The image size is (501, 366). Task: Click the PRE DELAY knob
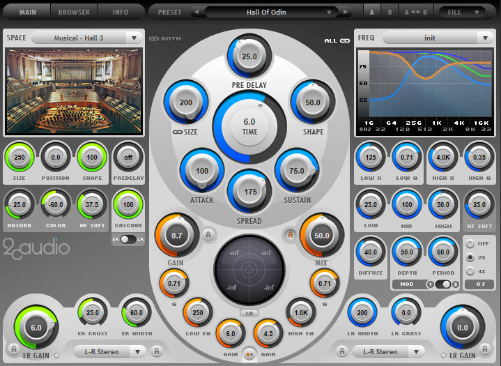[249, 56]
